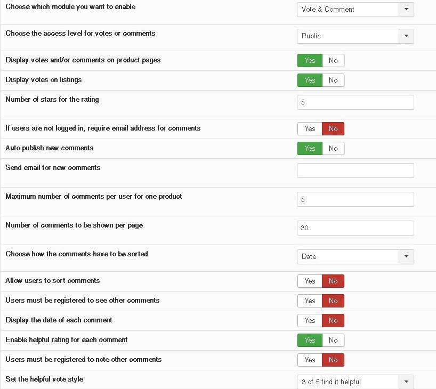Select Yes for registered to note other comments
Viewport: 436px width, 389px height.
pos(310,360)
